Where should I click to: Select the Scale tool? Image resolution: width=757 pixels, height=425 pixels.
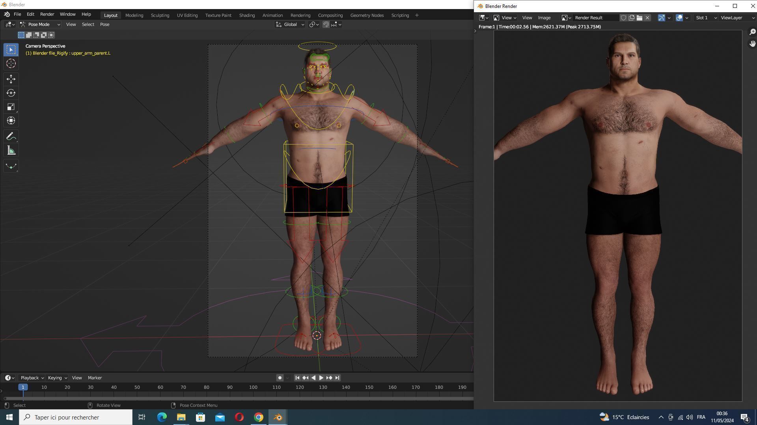pos(11,107)
